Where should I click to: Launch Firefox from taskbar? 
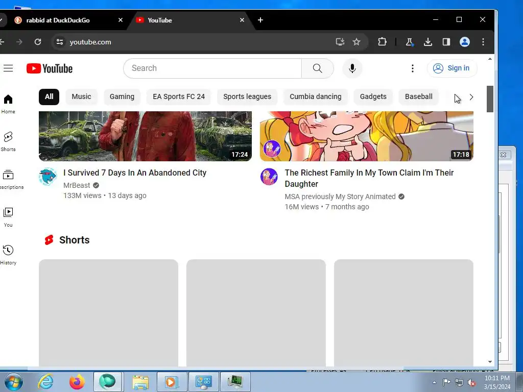[x=77, y=382]
